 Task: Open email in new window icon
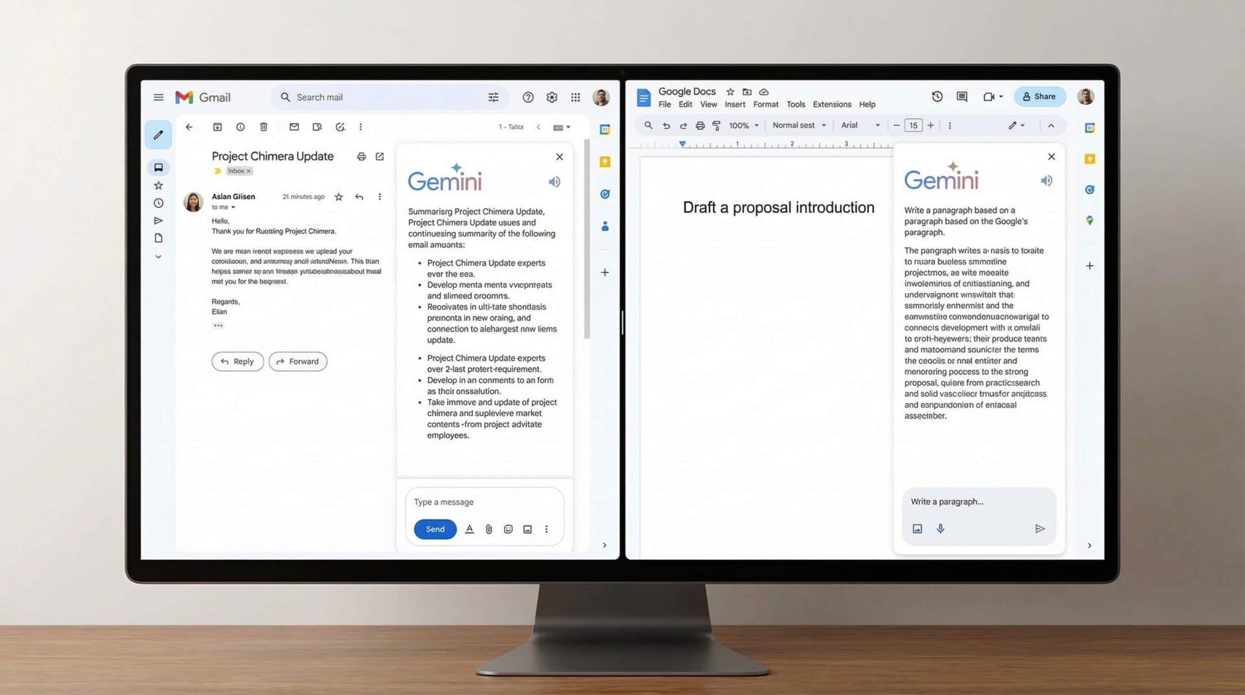click(x=380, y=157)
